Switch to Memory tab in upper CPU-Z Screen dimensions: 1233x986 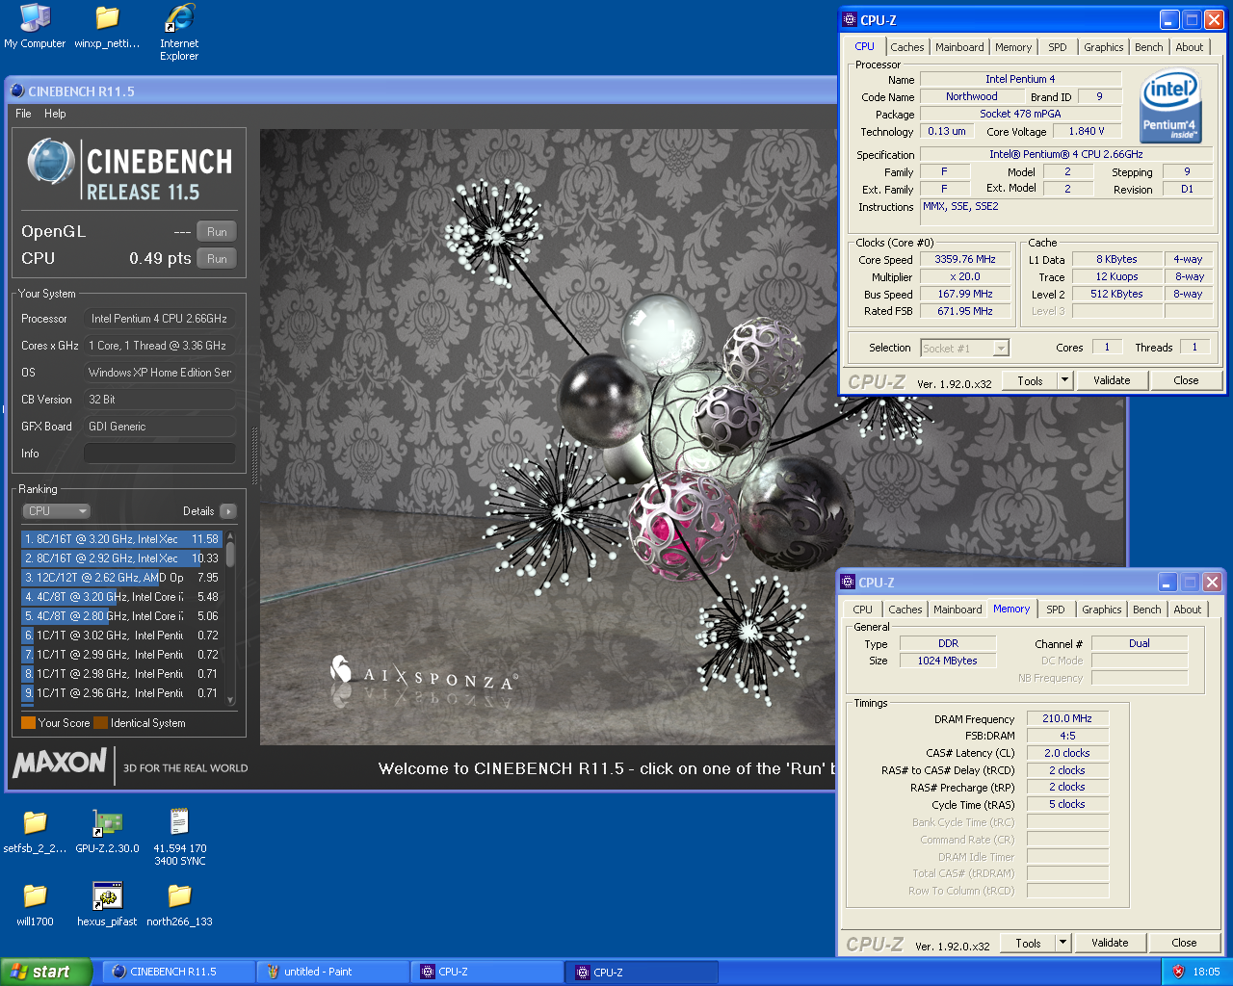point(1013,47)
